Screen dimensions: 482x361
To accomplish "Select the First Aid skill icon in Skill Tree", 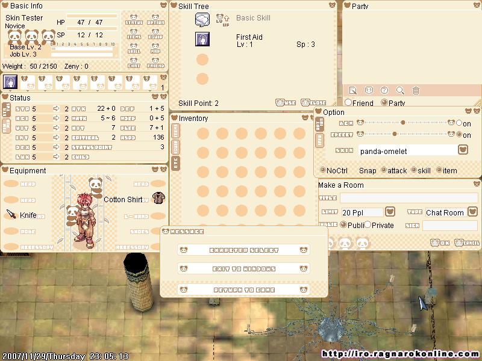I will click(202, 39).
